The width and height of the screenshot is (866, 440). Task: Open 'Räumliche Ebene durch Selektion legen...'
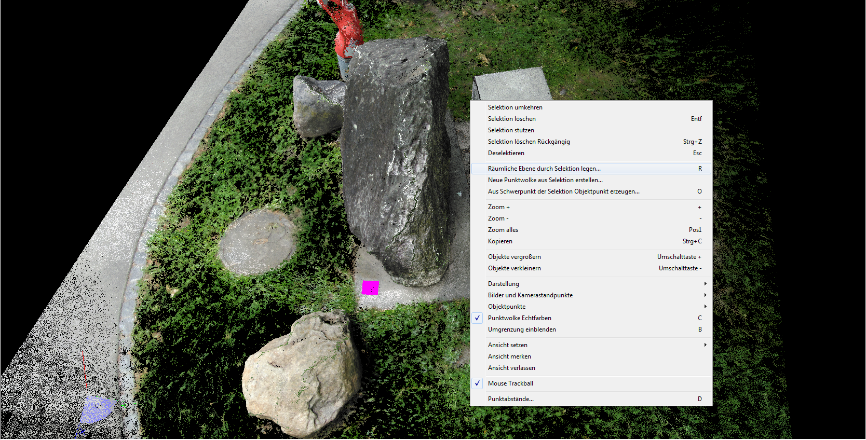coord(544,169)
